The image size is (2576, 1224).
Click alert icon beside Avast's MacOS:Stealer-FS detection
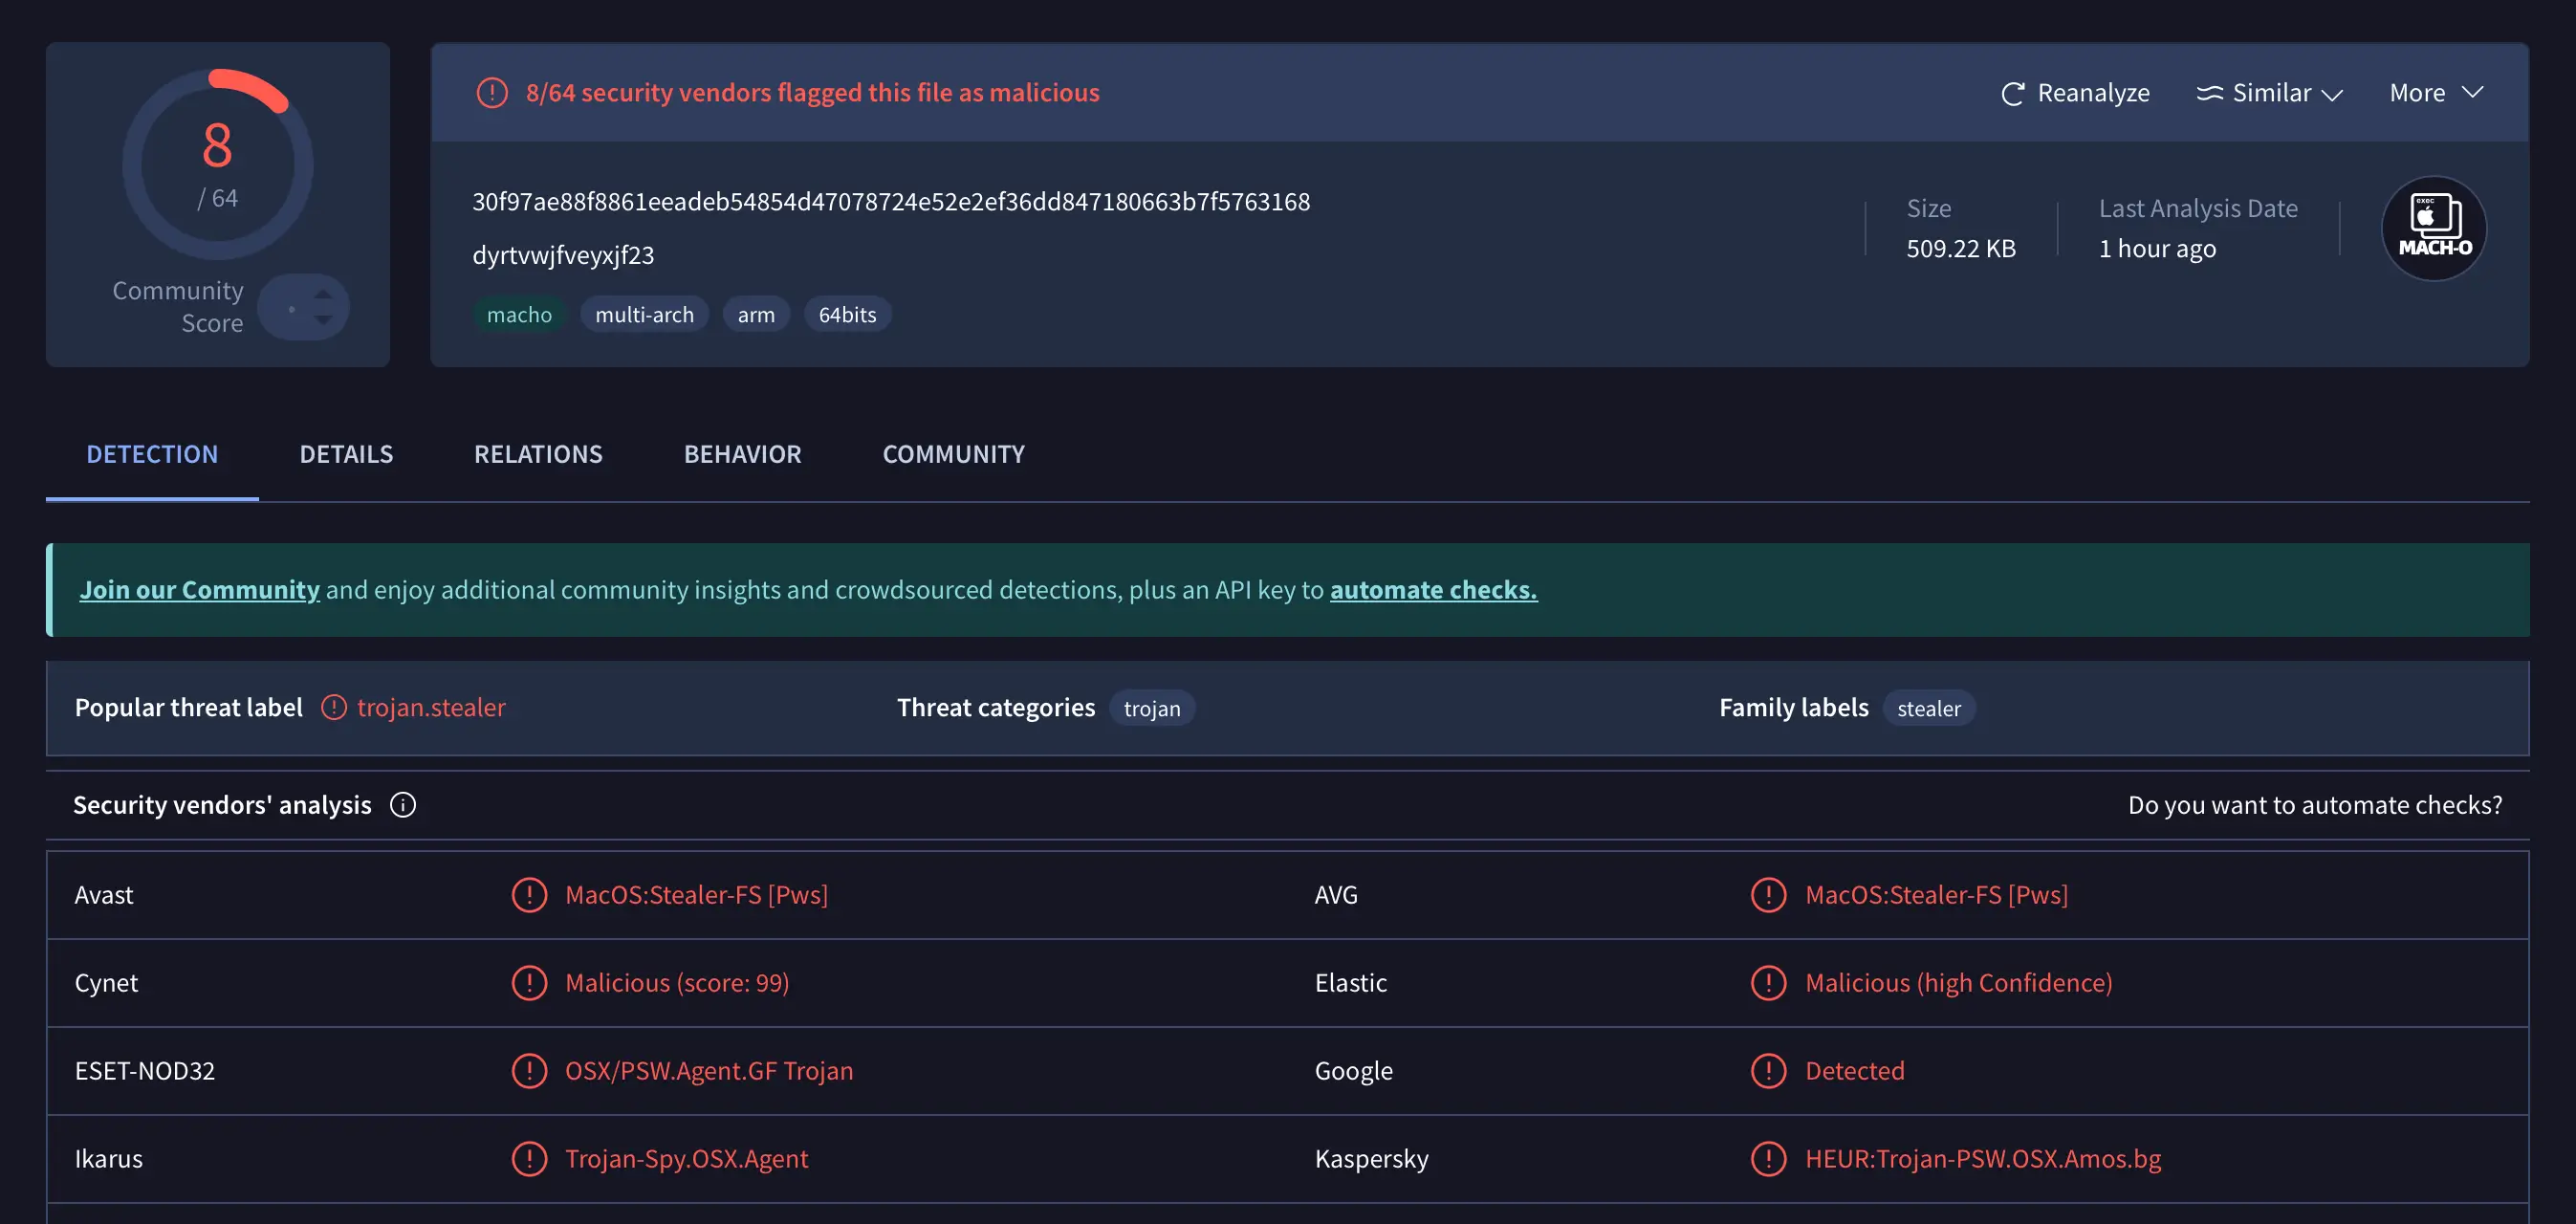(x=529, y=895)
